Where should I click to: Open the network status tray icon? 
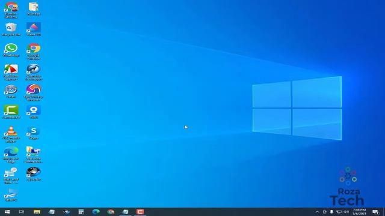[339, 212]
